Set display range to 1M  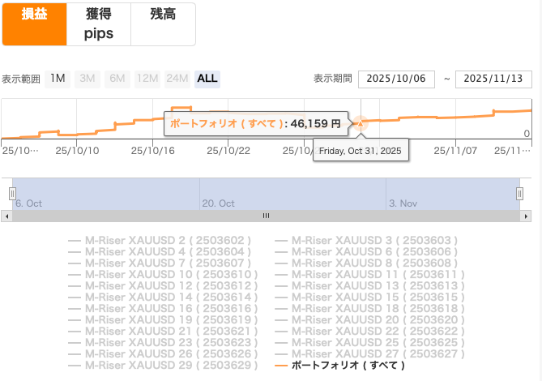click(x=58, y=79)
